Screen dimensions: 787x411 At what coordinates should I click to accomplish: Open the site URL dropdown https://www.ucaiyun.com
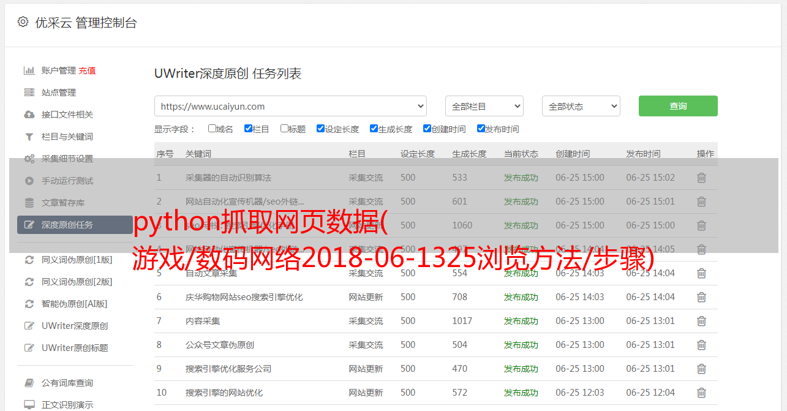[290, 106]
